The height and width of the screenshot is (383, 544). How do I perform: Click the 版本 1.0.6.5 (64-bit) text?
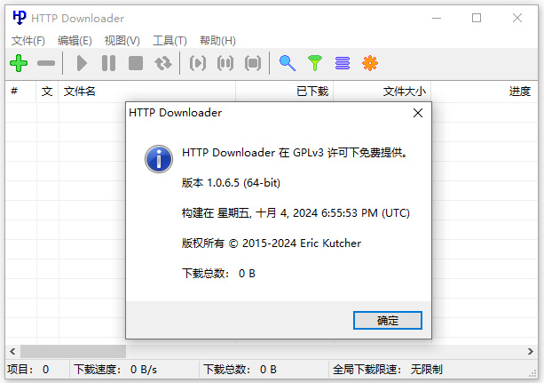pyautogui.click(x=231, y=183)
